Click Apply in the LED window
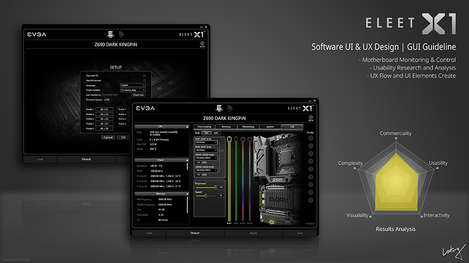 point(254,233)
